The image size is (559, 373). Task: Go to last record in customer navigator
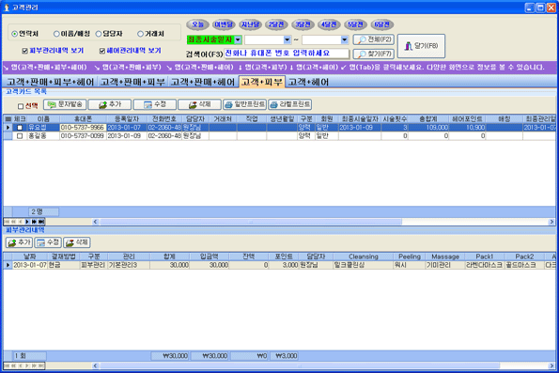click(41, 222)
